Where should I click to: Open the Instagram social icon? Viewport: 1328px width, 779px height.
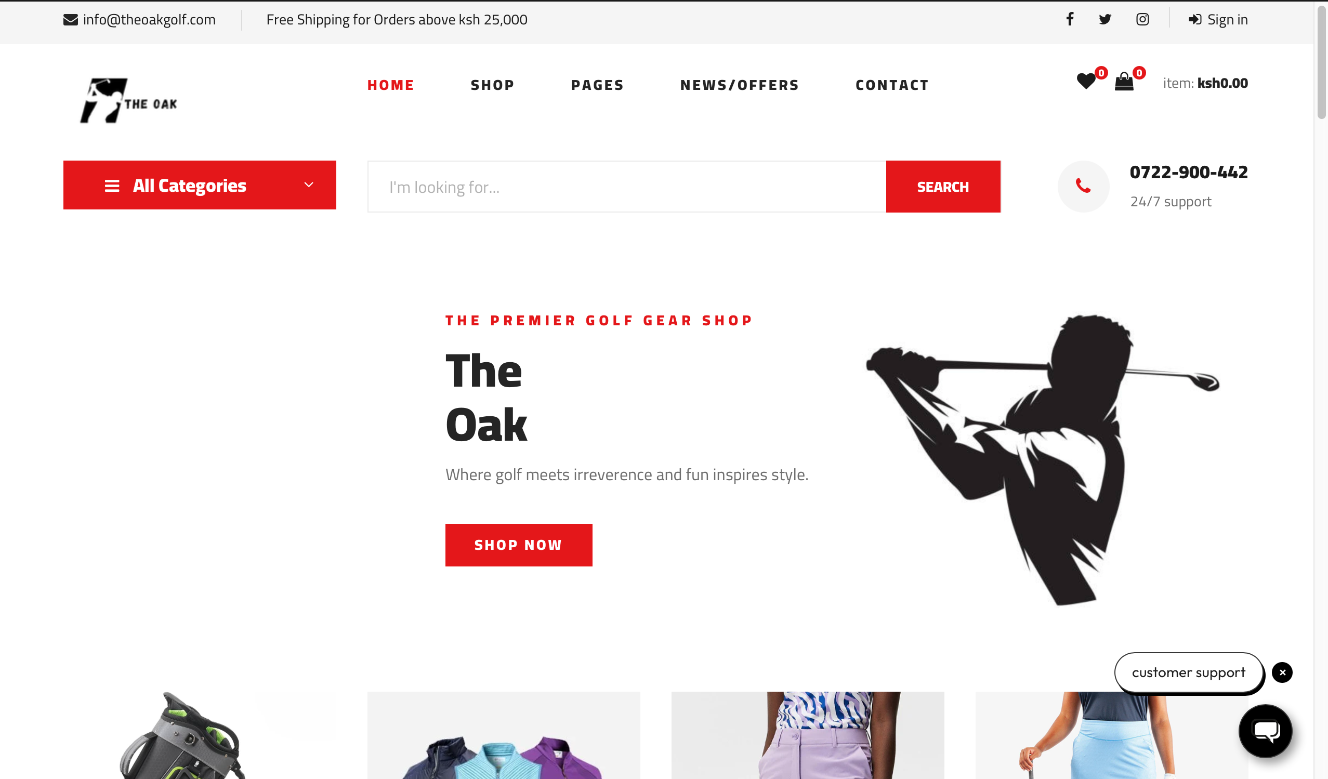pyautogui.click(x=1142, y=20)
